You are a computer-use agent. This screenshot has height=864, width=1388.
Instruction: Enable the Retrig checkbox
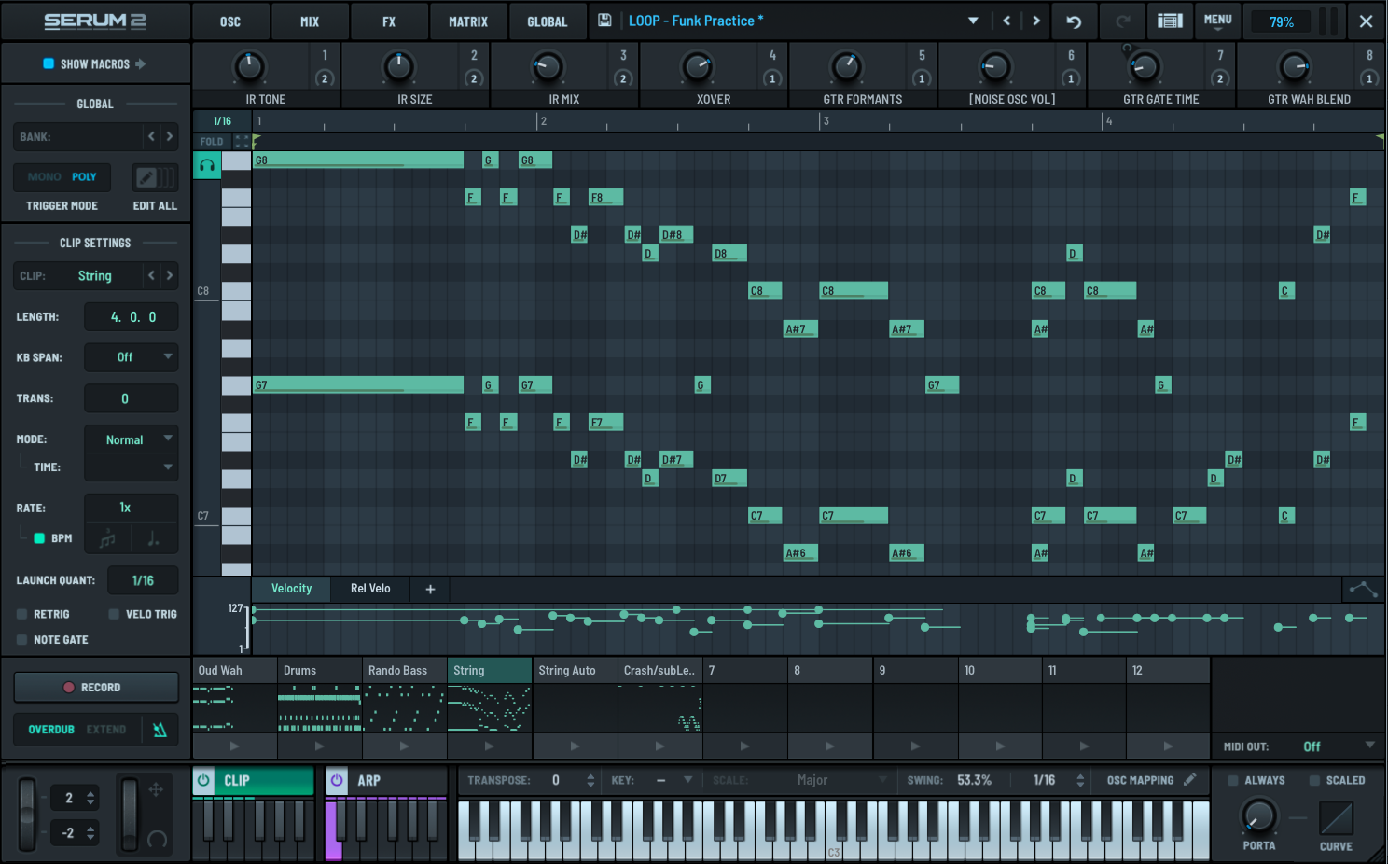[x=21, y=614]
